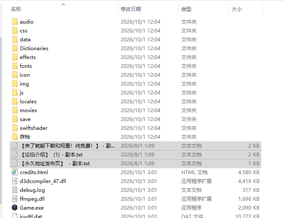The image size is (284, 218).
Task: Click the 2,090 KB size of Game.exe
Action: tap(249, 208)
